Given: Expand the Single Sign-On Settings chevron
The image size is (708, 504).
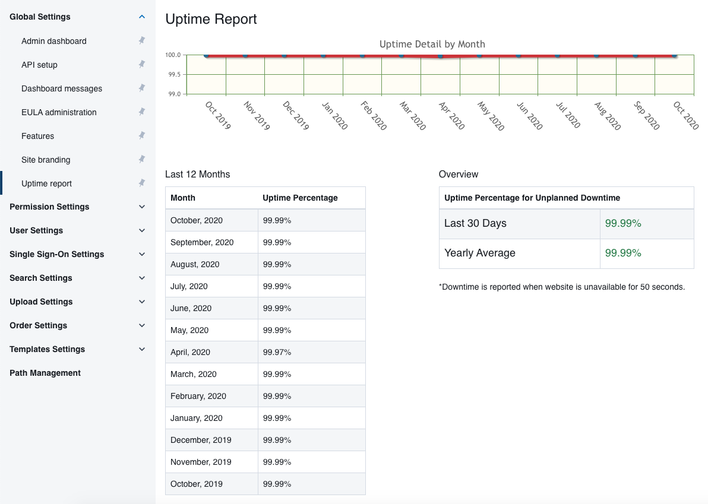Looking at the screenshot, I should tap(142, 254).
